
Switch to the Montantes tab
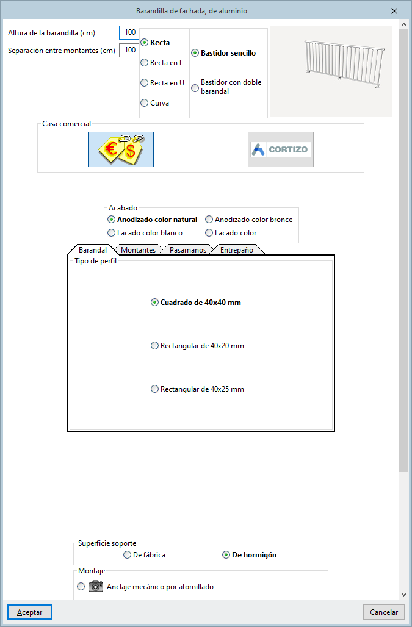point(139,250)
